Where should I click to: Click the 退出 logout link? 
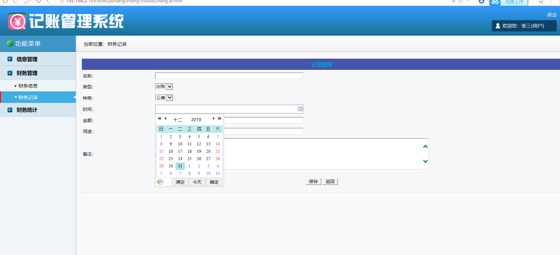click(551, 15)
